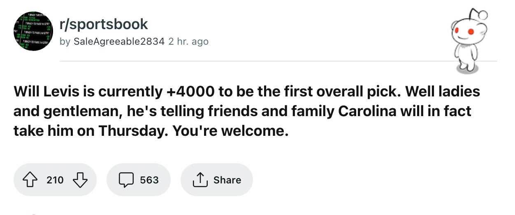Open the r/sportsbook community avatar
The width and height of the screenshot is (515, 215).
pyautogui.click(x=35, y=32)
